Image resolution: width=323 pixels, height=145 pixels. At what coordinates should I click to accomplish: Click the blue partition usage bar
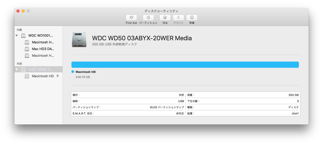click(x=185, y=65)
